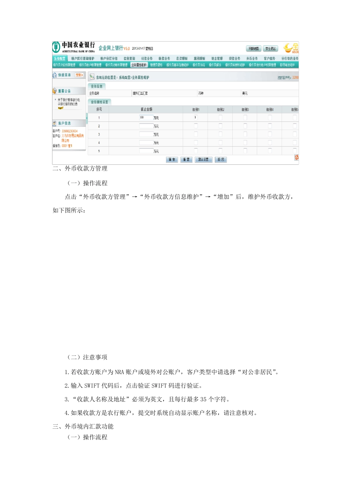Open the 投资理财 menu
This screenshot has width=346, height=490.
[182, 59]
